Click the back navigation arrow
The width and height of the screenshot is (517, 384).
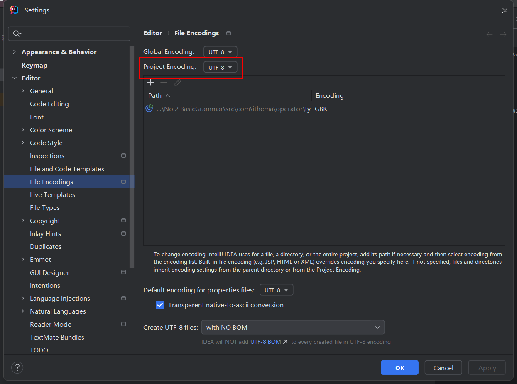click(490, 34)
